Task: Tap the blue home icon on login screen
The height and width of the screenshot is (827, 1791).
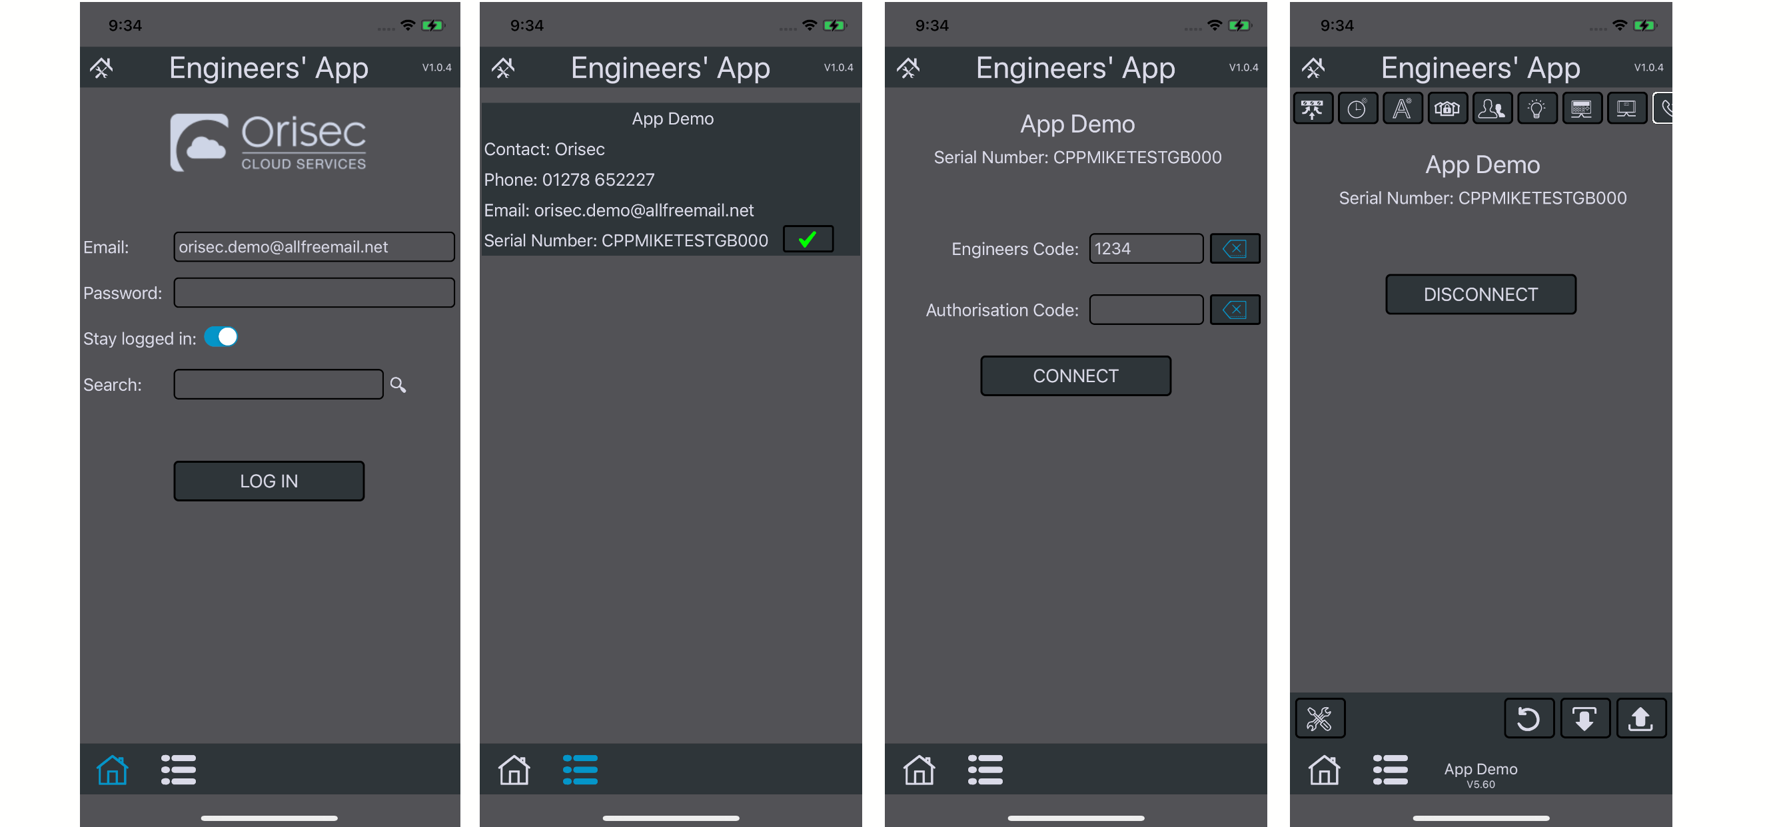Action: 112,769
